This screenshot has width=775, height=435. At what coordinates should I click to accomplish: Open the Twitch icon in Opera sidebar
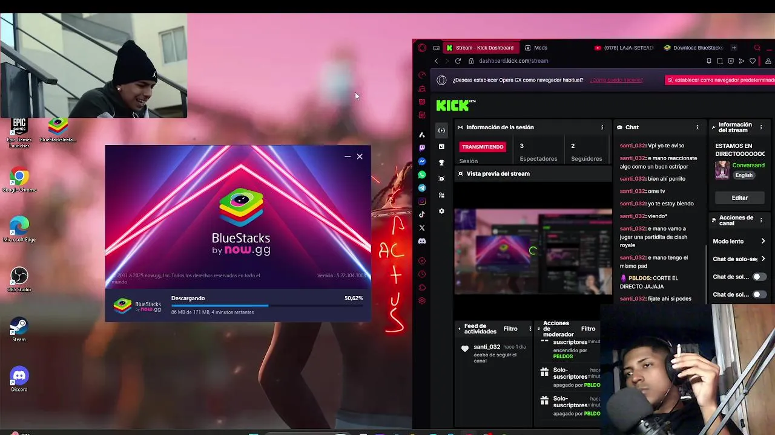coord(422,148)
